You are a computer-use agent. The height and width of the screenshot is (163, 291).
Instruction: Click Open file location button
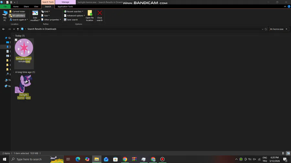tap(90, 16)
